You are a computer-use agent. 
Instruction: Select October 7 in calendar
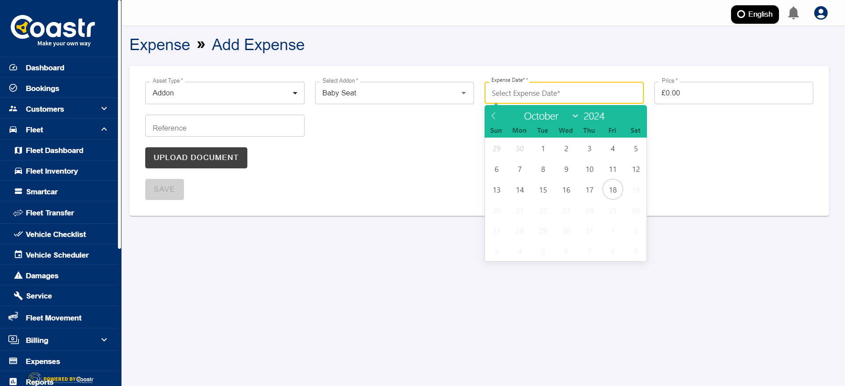pos(520,169)
